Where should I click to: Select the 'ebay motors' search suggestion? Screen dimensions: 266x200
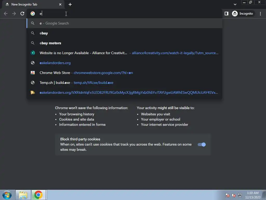pyautogui.click(x=124, y=43)
